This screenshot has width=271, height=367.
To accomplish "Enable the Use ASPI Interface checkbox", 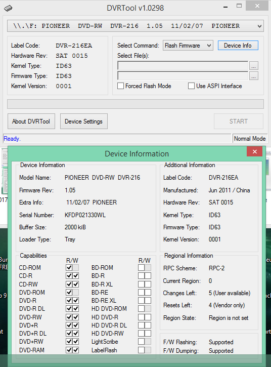I will pyautogui.click(x=191, y=86).
